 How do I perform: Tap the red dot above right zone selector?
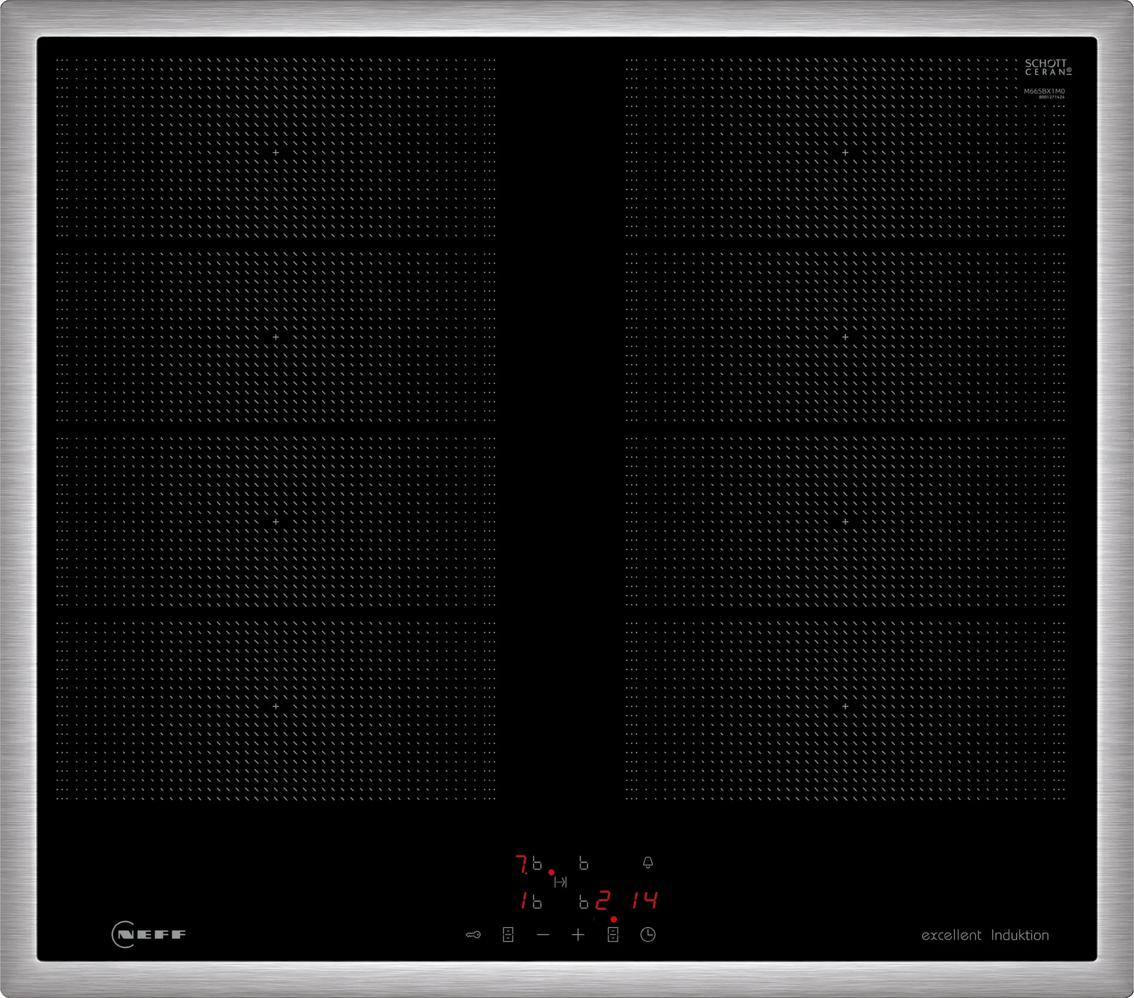614,920
